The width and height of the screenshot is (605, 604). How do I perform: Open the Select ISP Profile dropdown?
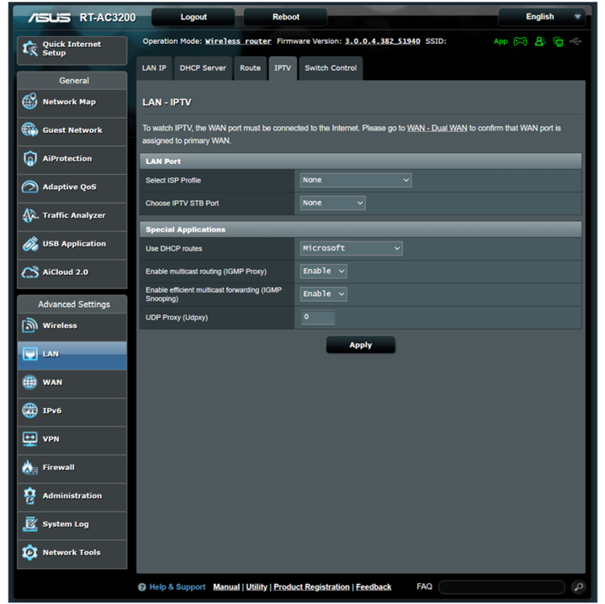[356, 180]
